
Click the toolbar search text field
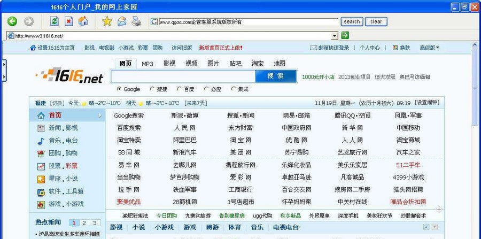pos(249,22)
